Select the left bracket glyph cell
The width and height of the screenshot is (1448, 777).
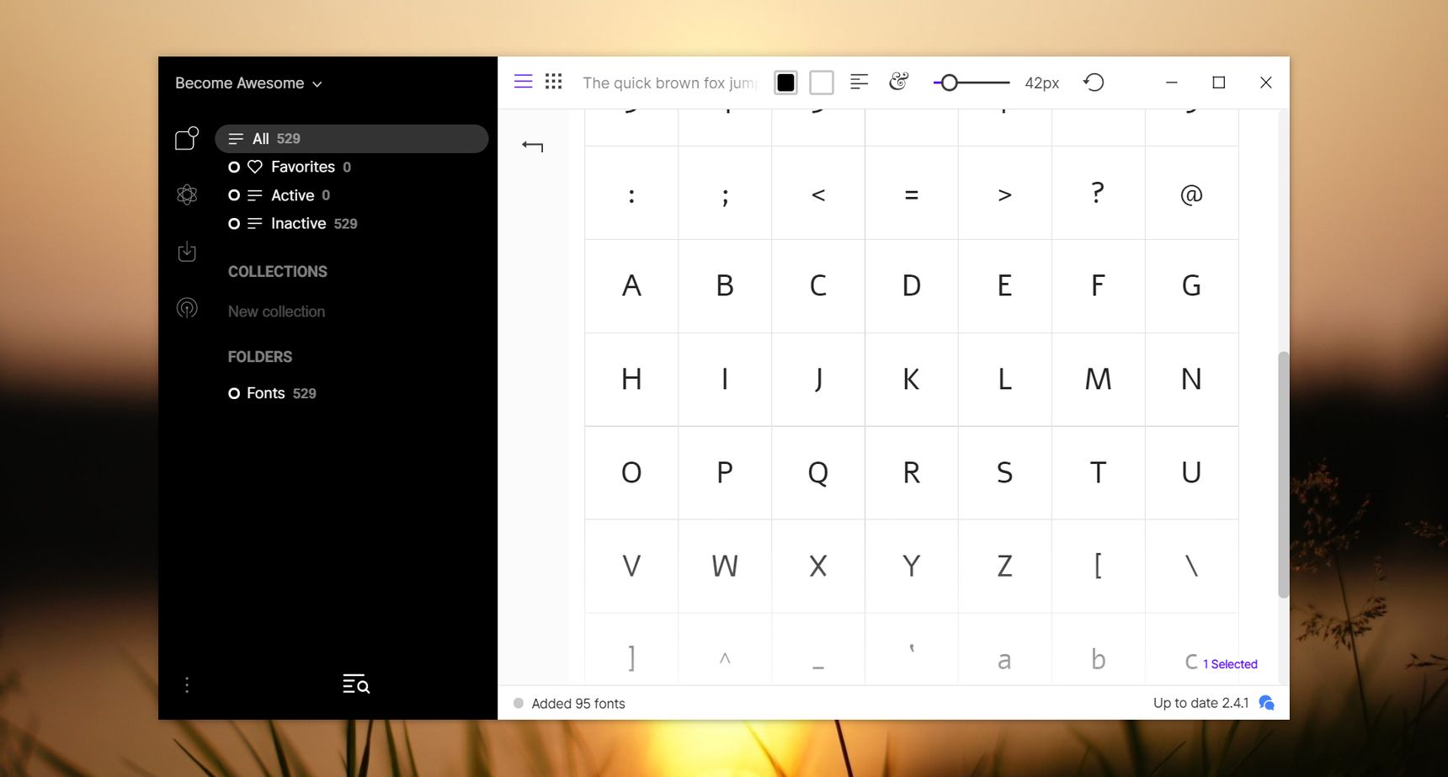1098,567
